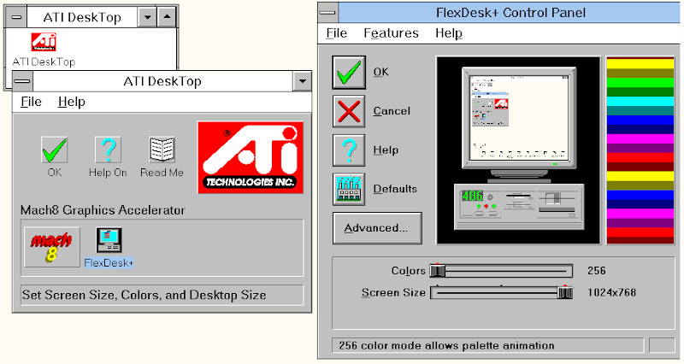Minimize the ATI DeskTop group window with down arrow

[147, 17]
